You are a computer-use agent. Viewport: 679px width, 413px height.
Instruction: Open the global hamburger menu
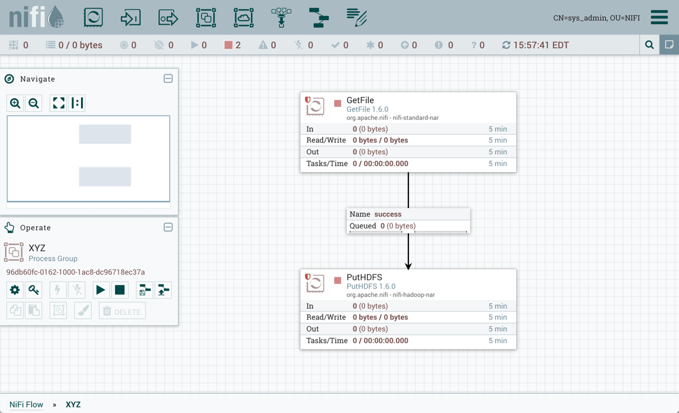coord(659,17)
